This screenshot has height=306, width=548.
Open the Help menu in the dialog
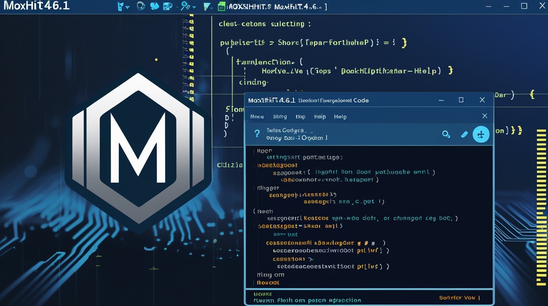(x=320, y=116)
